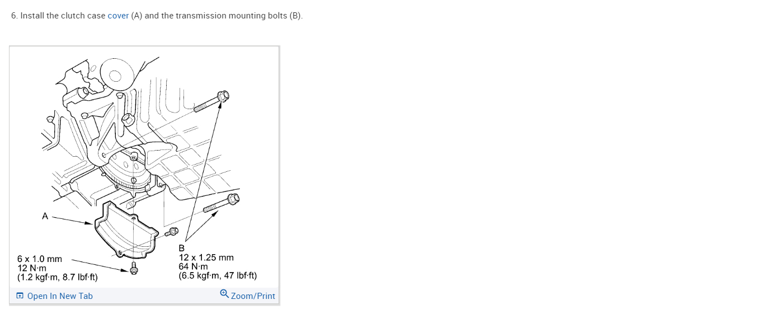The image size is (768, 323).
Task: Open the blue "cover" hyperlink
Action: click(x=118, y=16)
